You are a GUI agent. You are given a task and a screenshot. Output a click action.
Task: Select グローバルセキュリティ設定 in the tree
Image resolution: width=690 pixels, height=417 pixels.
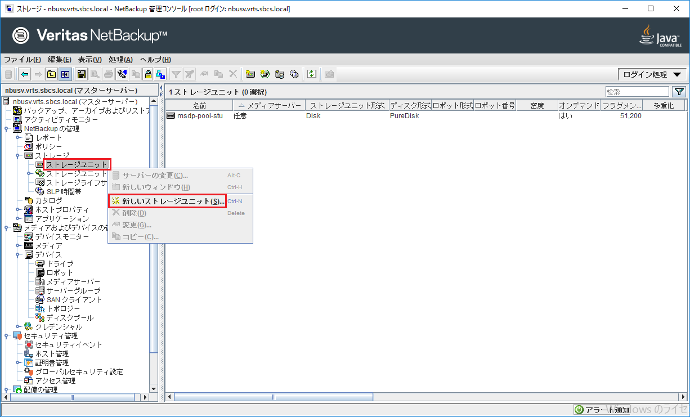coord(79,371)
